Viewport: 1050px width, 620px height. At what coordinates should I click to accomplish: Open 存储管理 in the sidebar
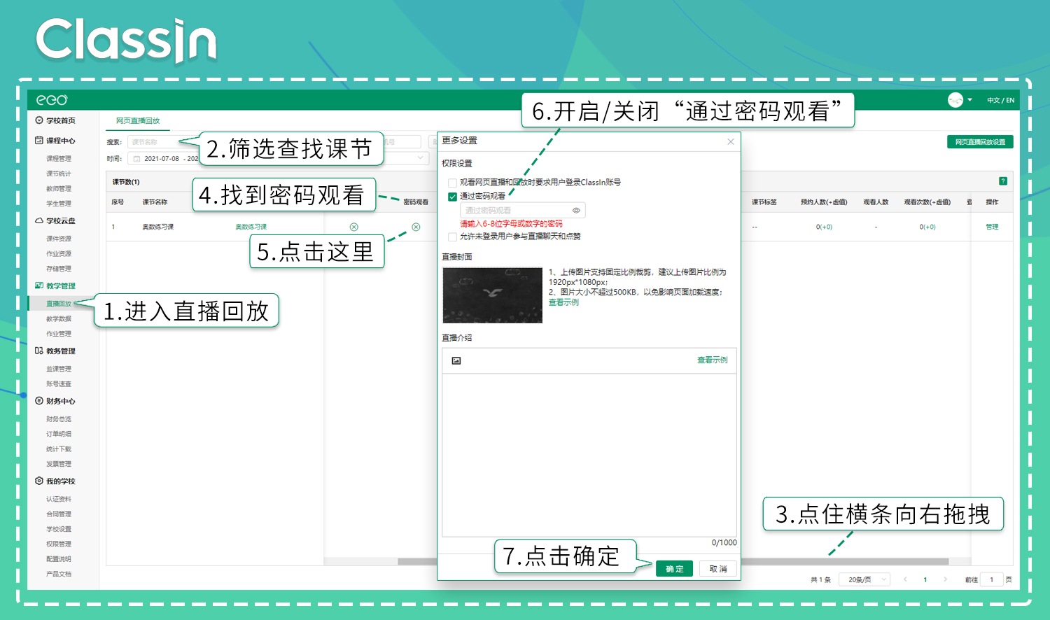tap(59, 269)
